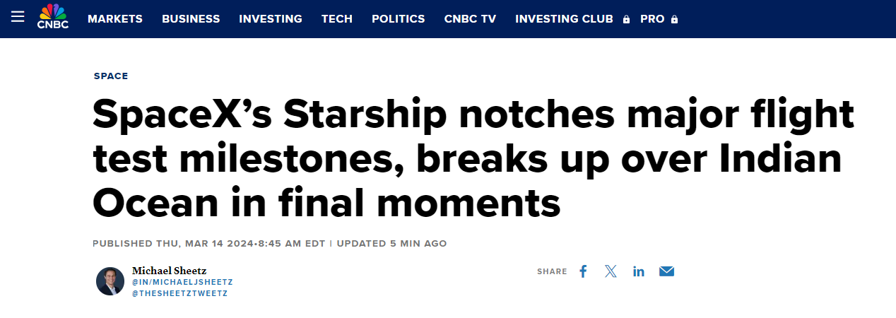Viewport: 896px width, 318px height.
Task: Click the lock icon beside PRO
Action: (674, 20)
